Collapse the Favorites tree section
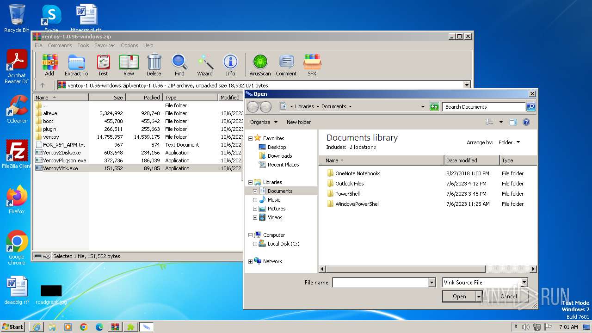Image resolution: width=592 pixels, height=333 pixels. (251, 138)
